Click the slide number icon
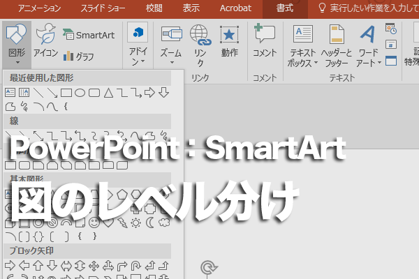The image size is (419, 279). [x=391, y=45]
